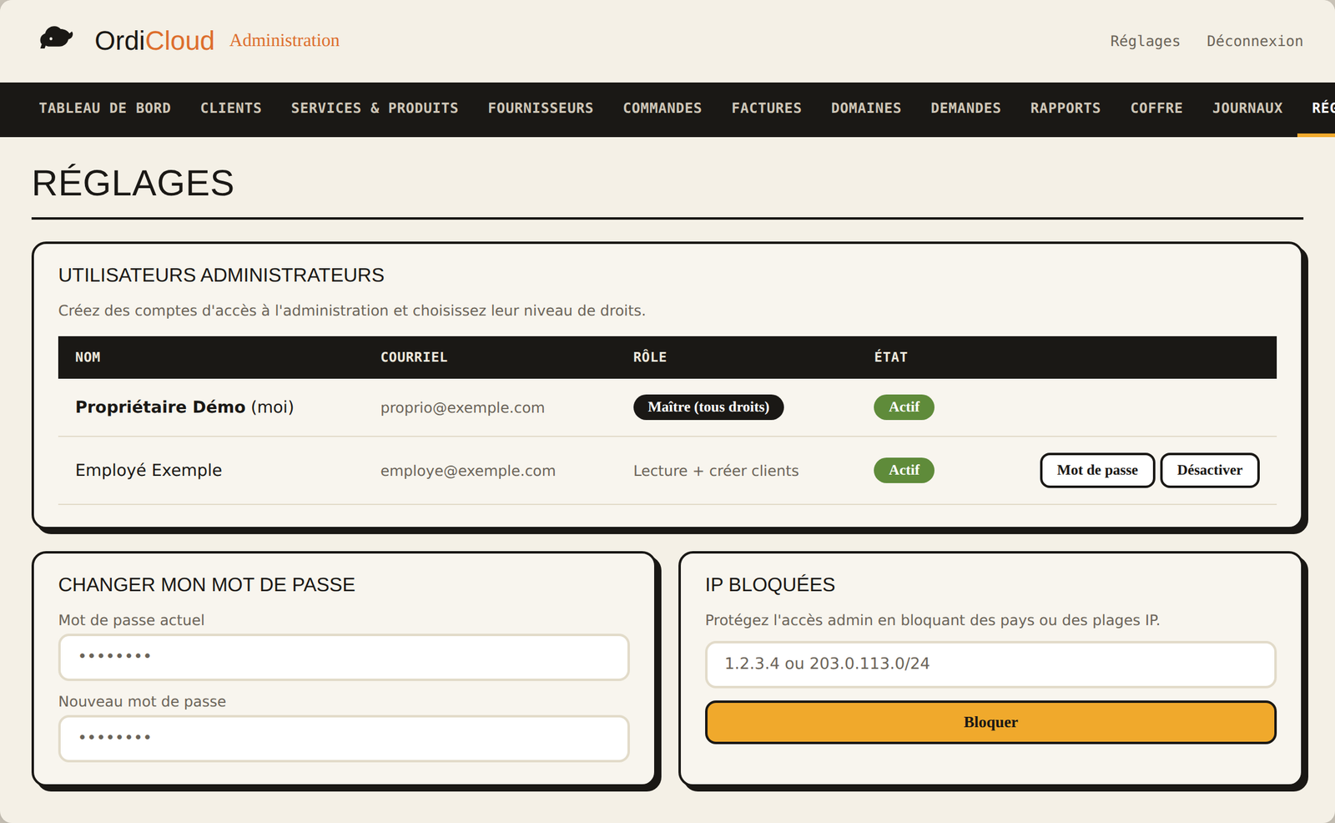Navigate to Fournisseurs

click(541, 109)
